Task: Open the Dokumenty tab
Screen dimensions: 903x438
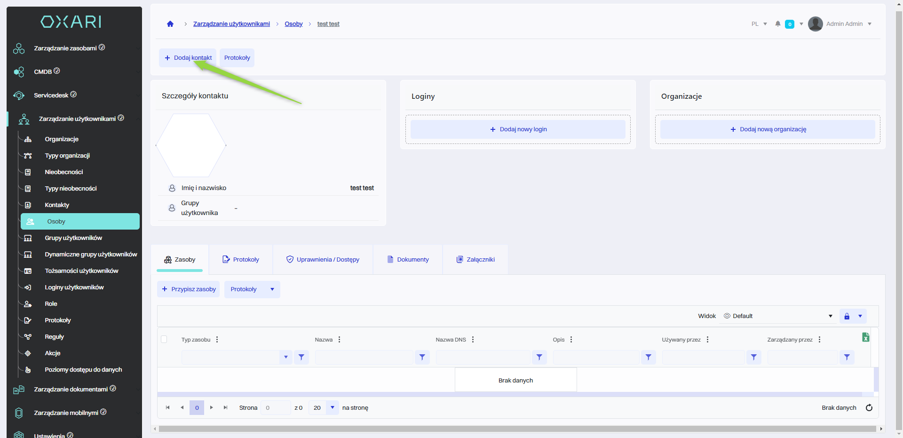Action: pyautogui.click(x=408, y=260)
